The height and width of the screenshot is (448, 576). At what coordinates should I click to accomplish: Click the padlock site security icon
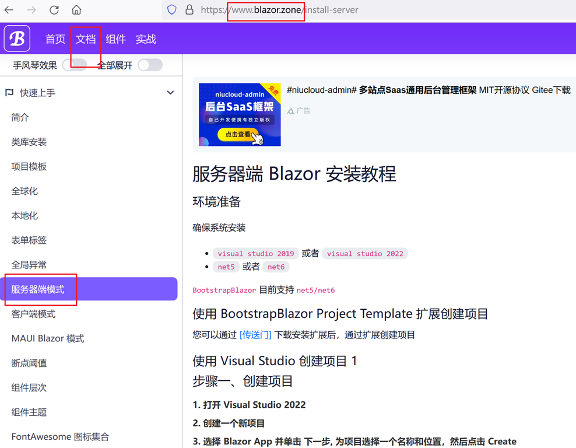tap(189, 10)
